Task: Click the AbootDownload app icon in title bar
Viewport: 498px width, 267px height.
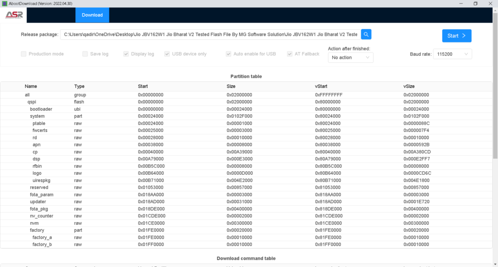Action: tap(4, 3)
